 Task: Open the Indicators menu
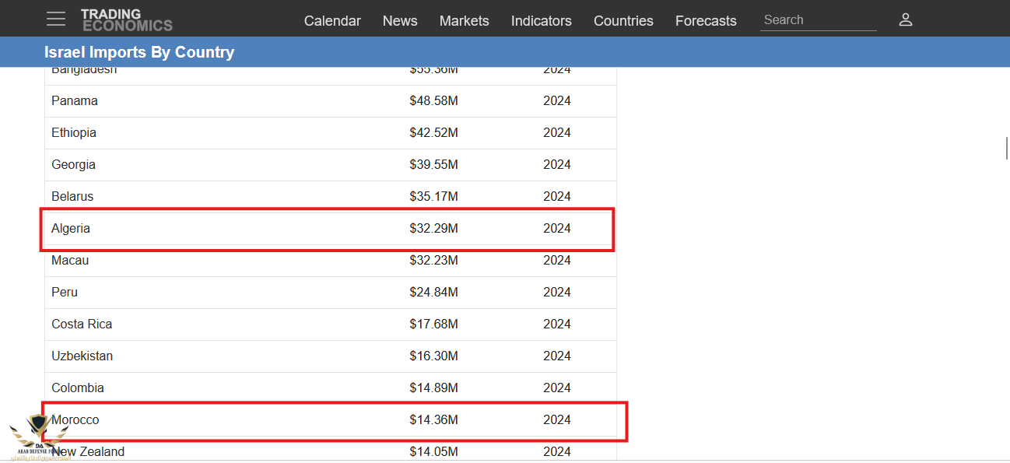[x=542, y=21]
